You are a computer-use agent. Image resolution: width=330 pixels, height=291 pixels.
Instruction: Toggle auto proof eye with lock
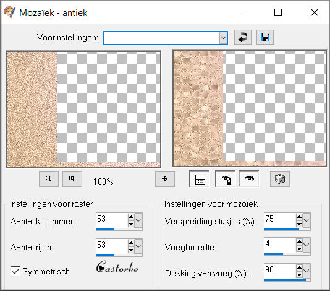[226, 179]
